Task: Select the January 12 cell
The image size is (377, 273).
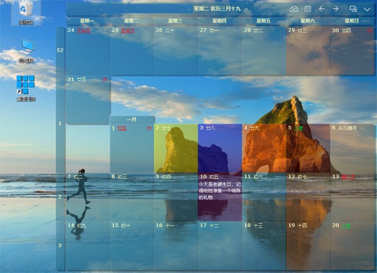Action: [309, 197]
